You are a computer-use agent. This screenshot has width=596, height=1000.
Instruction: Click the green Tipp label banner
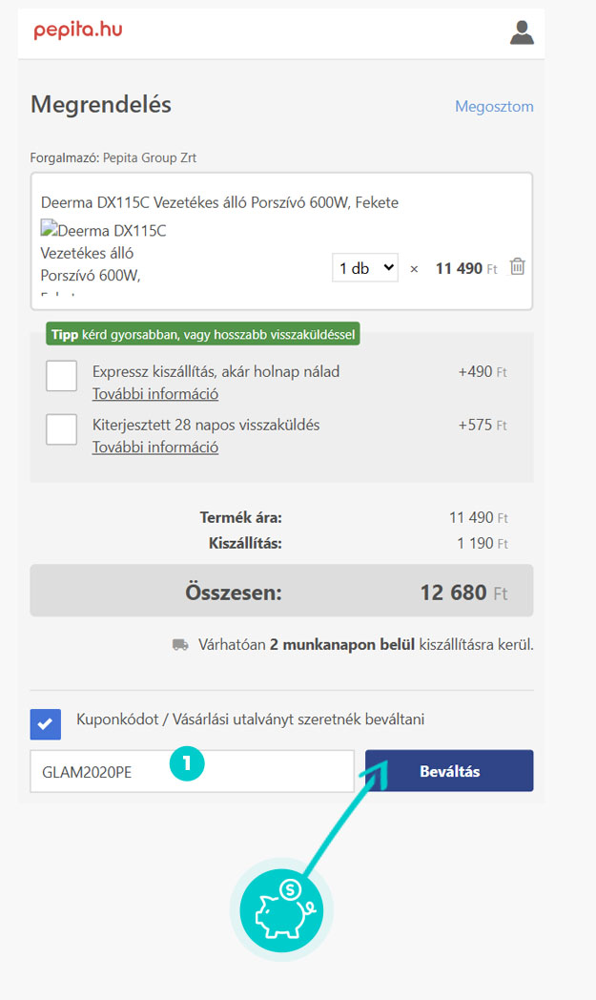click(x=203, y=334)
